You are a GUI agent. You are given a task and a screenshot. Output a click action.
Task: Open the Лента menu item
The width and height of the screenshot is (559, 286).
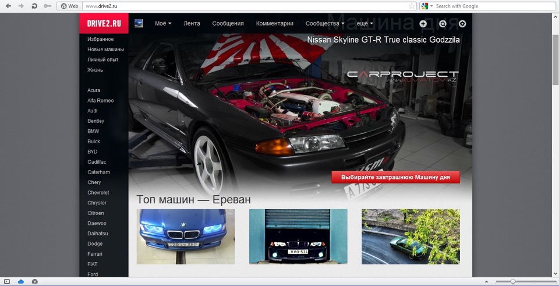tap(192, 23)
